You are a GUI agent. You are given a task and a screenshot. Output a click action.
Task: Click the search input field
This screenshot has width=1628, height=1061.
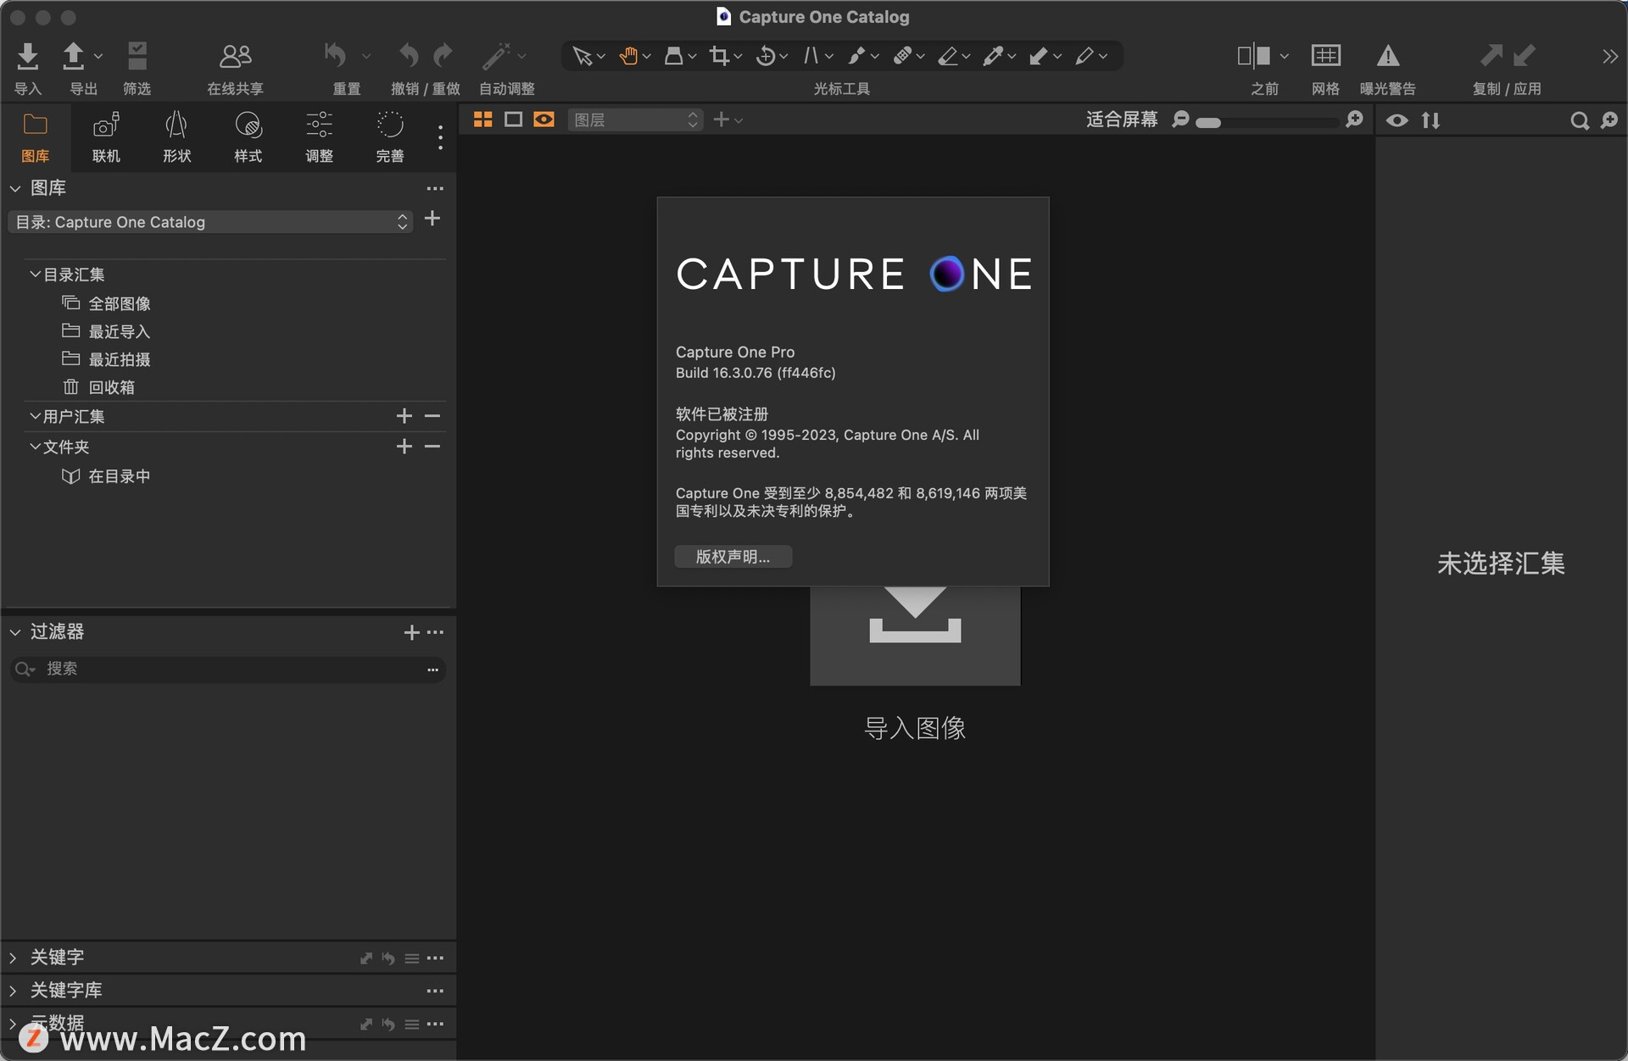(226, 668)
